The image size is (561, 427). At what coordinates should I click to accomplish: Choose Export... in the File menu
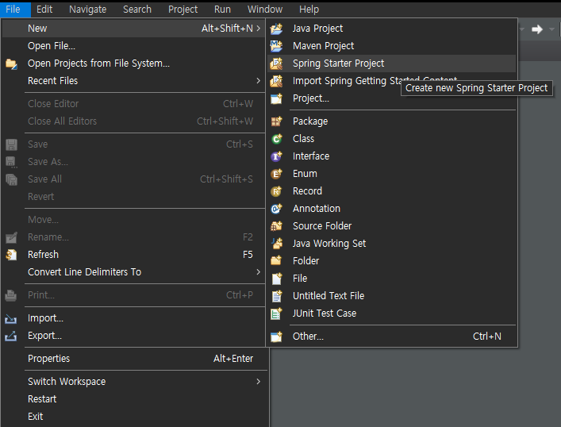coord(134,336)
